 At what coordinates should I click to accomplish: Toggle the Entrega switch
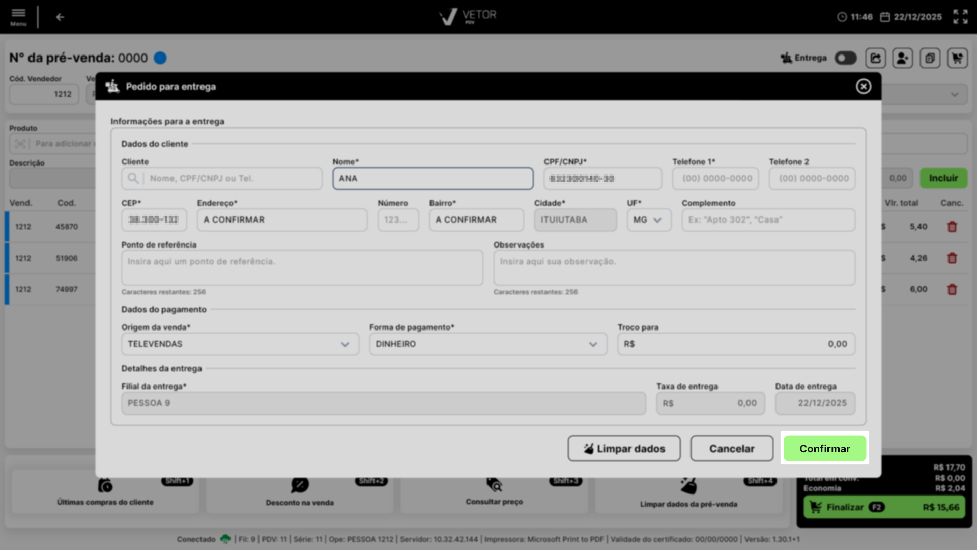845,58
